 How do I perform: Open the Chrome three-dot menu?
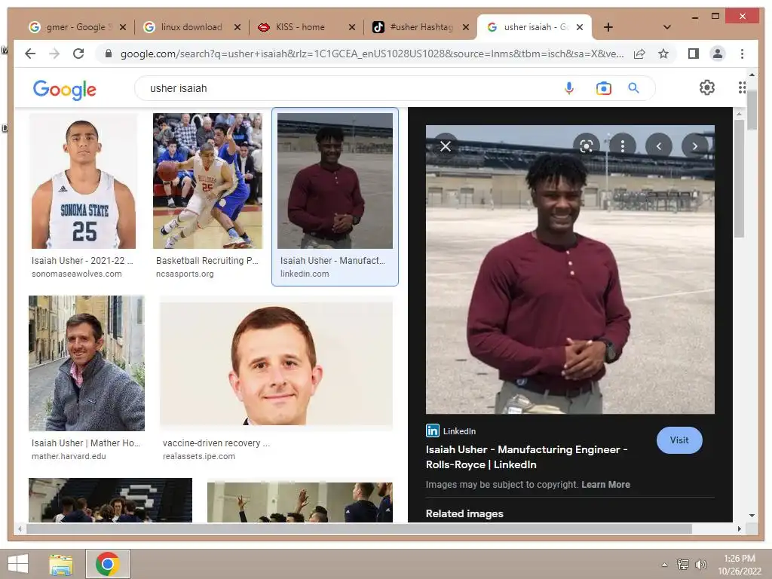point(742,54)
